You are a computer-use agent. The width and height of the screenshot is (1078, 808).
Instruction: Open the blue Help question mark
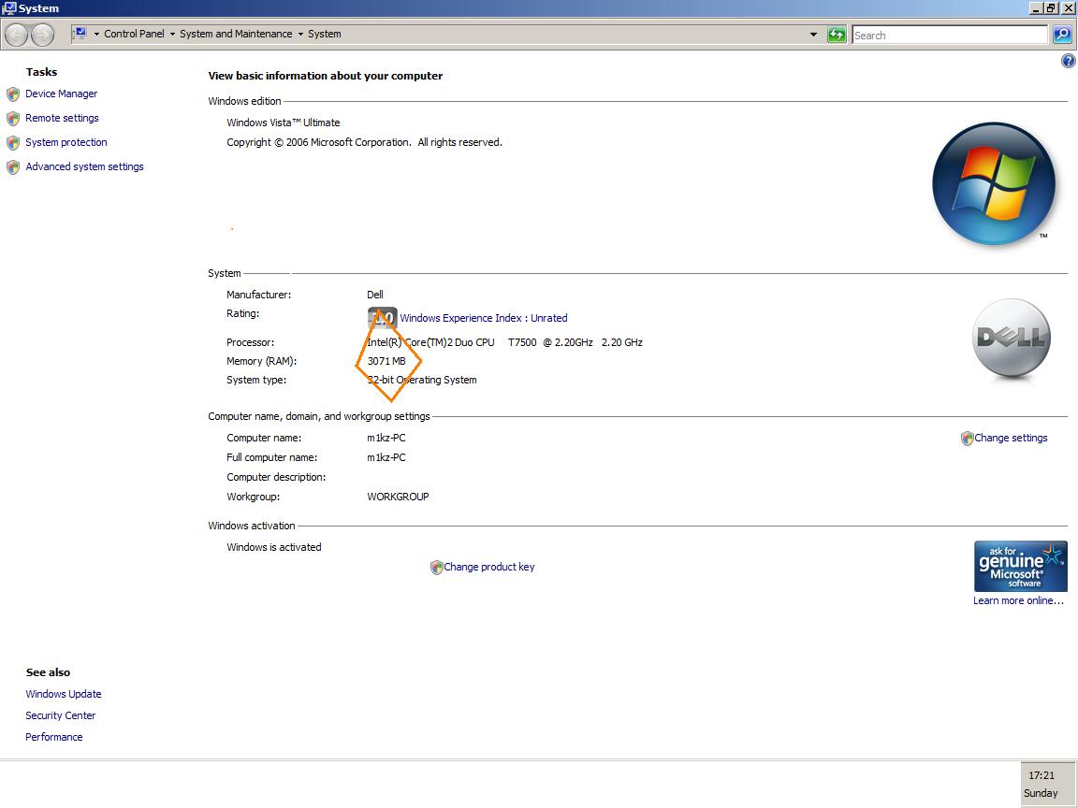[x=1069, y=61]
